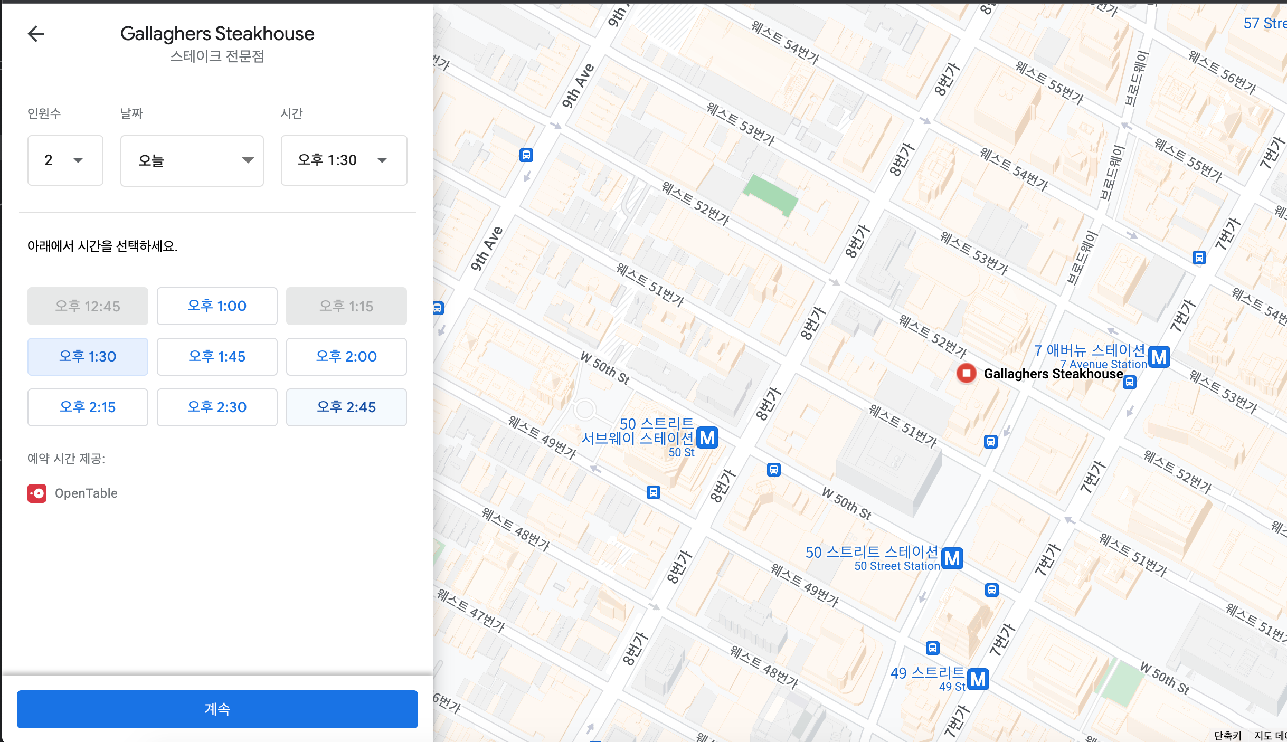The image size is (1287, 742).
Task: Click bus stop icon right of 50 Street Station
Action: (991, 590)
